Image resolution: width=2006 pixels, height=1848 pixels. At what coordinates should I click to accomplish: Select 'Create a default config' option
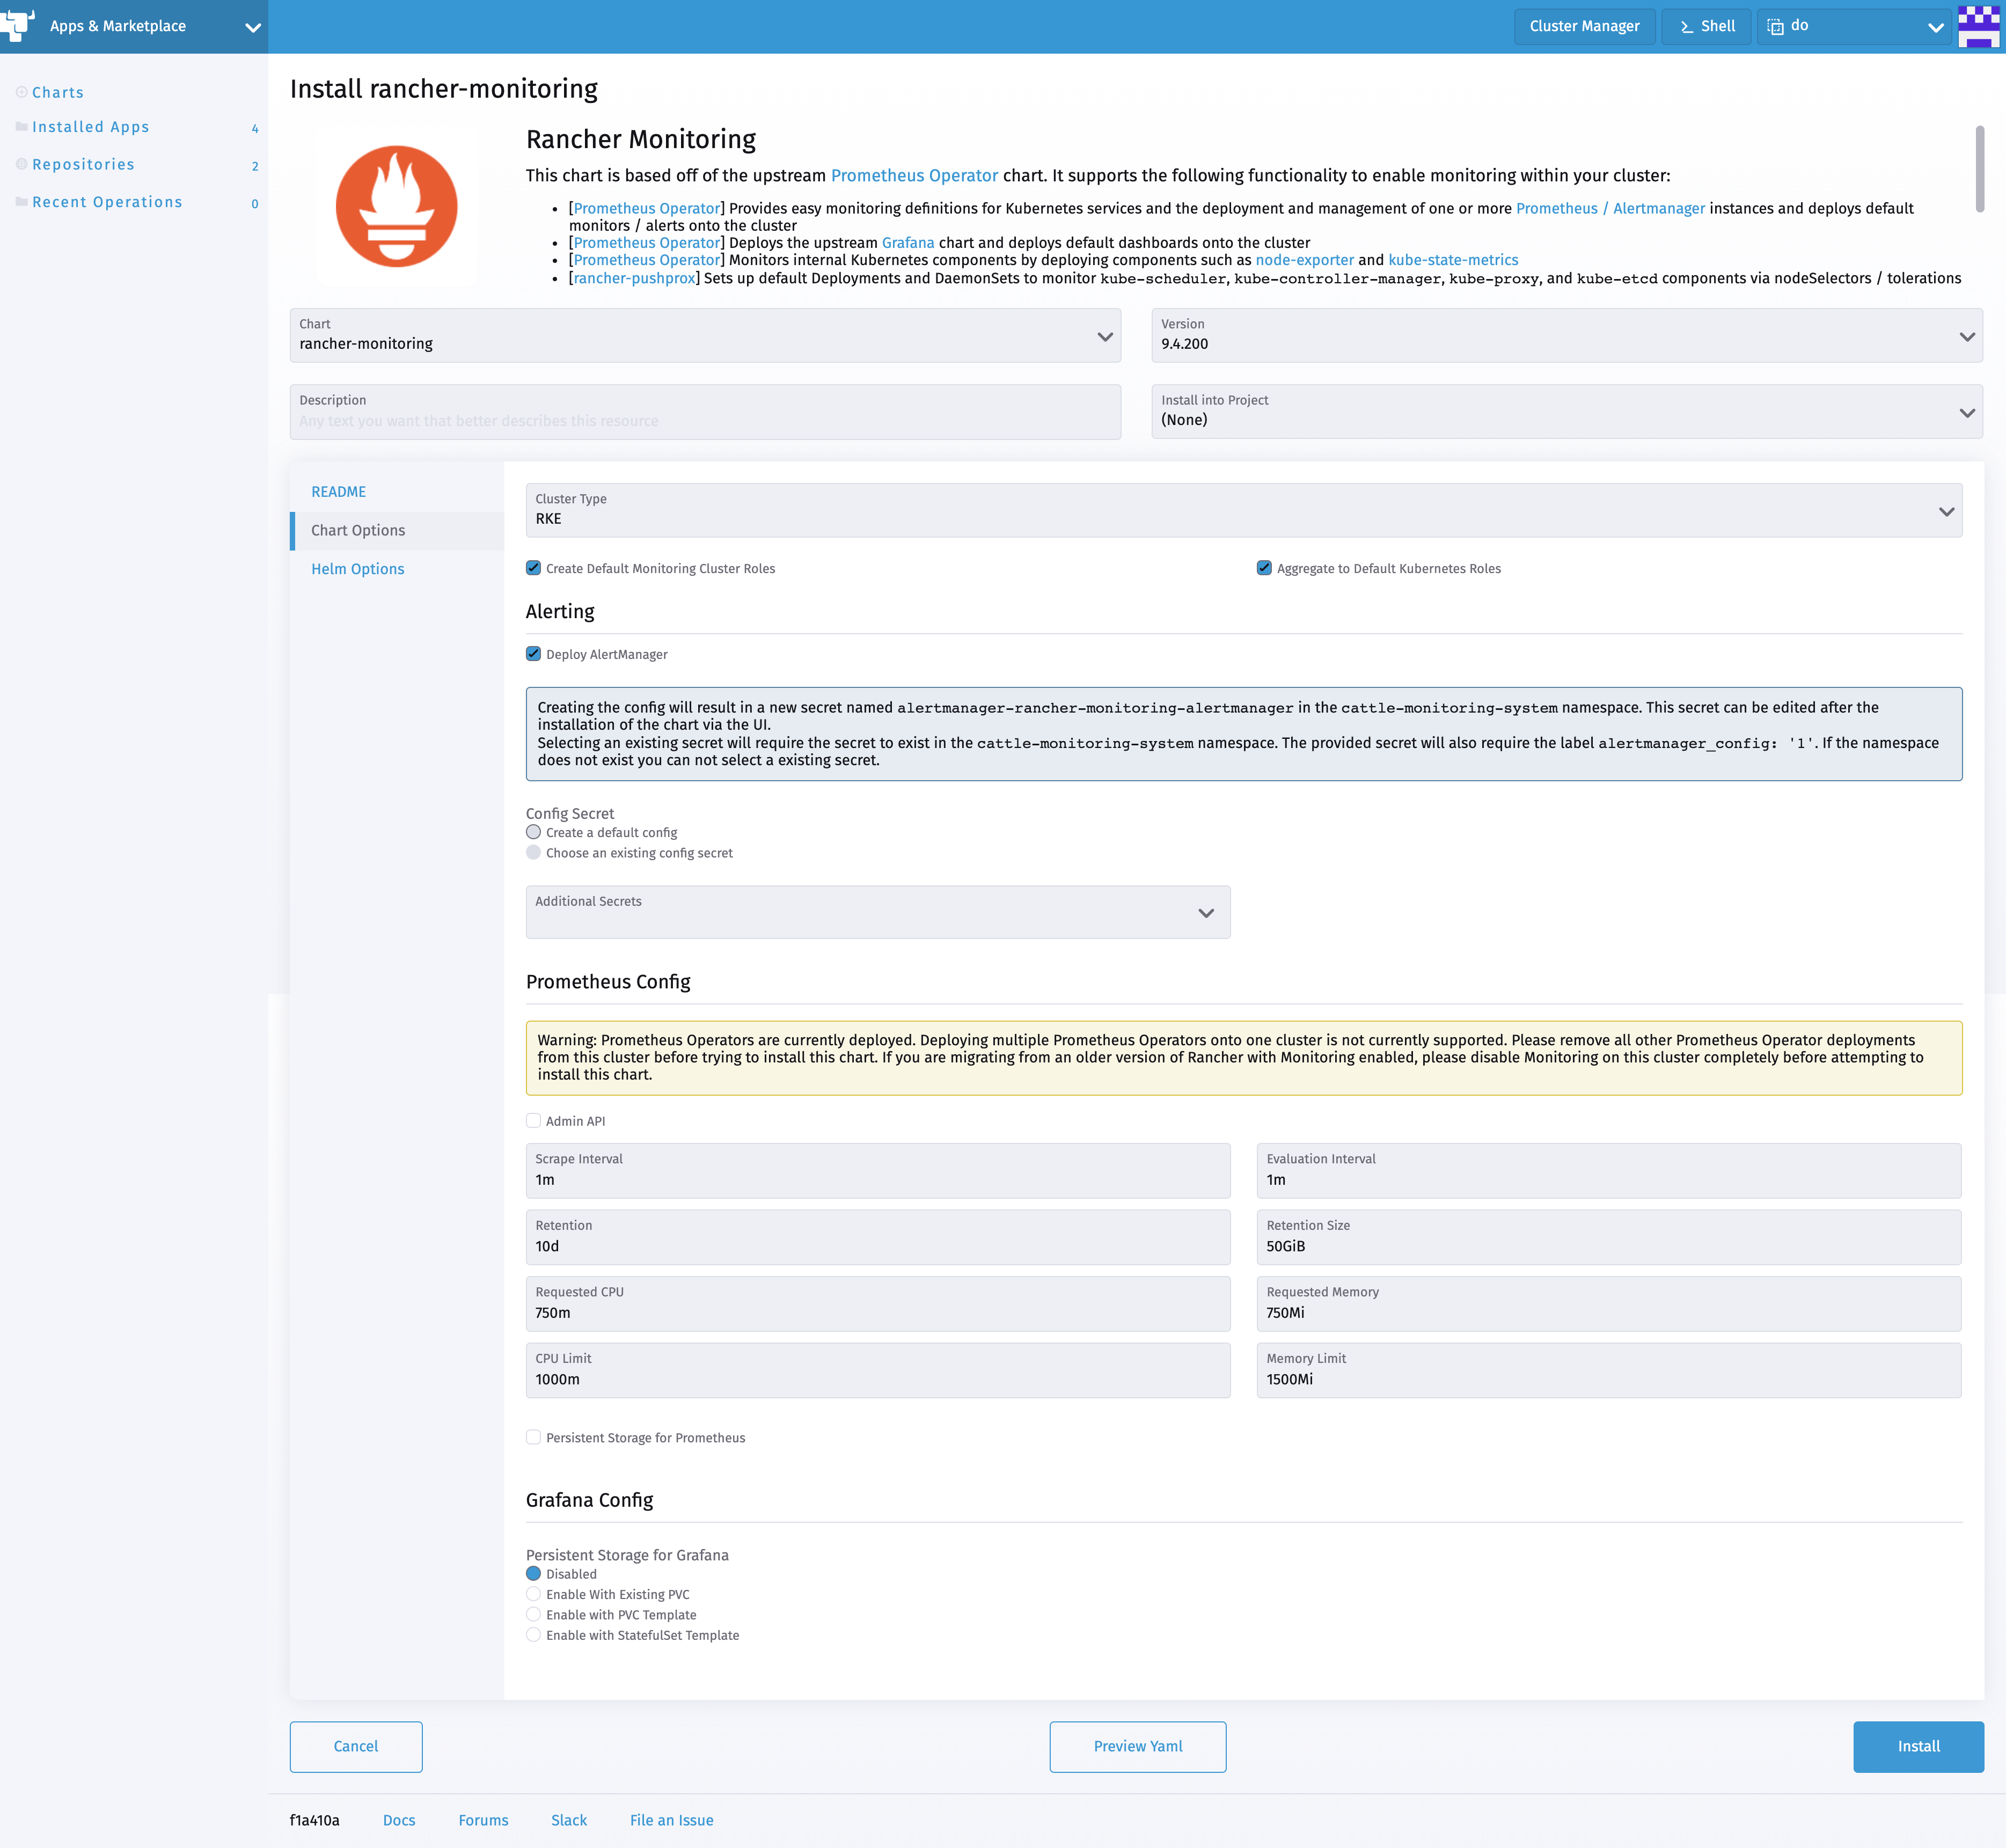tap(533, 831)
